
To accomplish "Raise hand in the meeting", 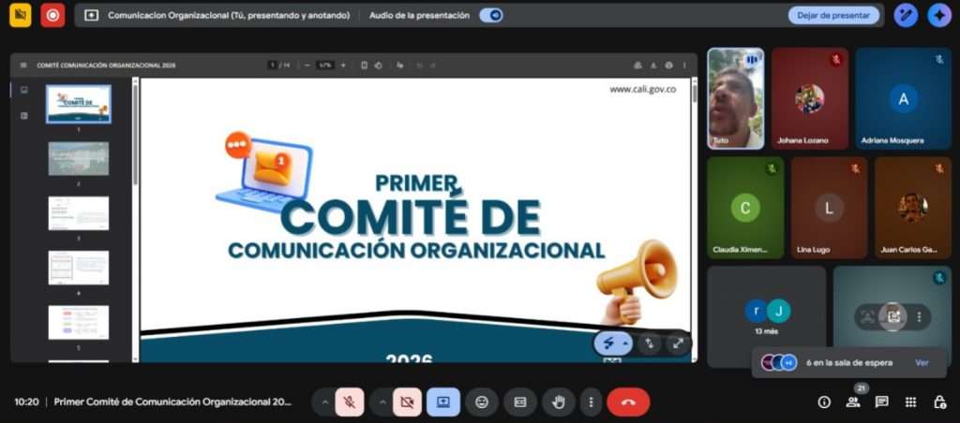I will coord(560,401).
